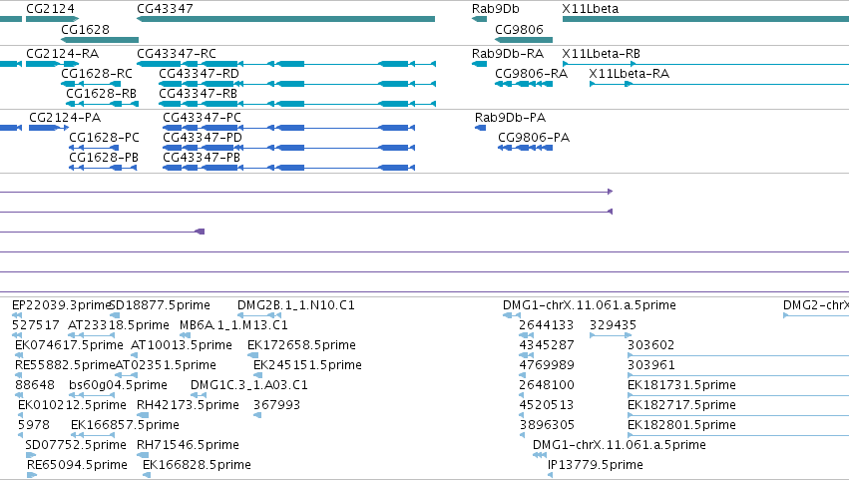Click the CG9806-PA protein label

[534, 138]
